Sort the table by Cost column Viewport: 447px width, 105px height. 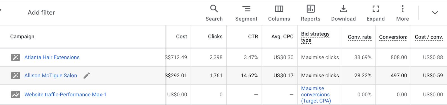pos(182,37)
